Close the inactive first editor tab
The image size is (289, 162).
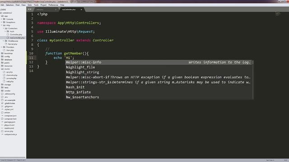(56, 9)
